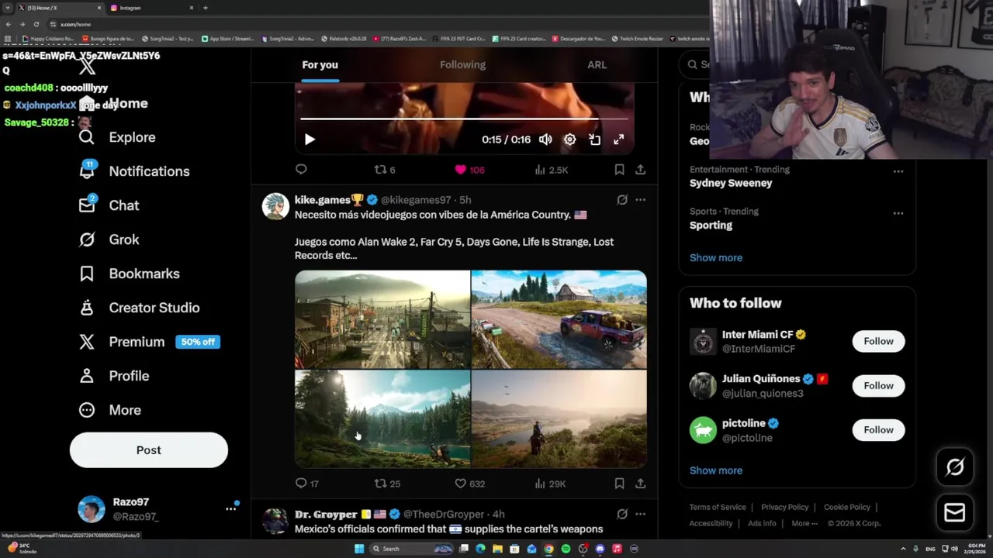Switch to the For you tab
This screenshot has width=993, height=558.
[320, 65]
